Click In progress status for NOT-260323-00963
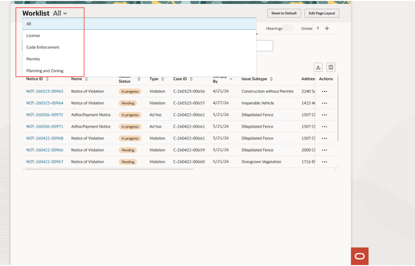 (130, 91)
